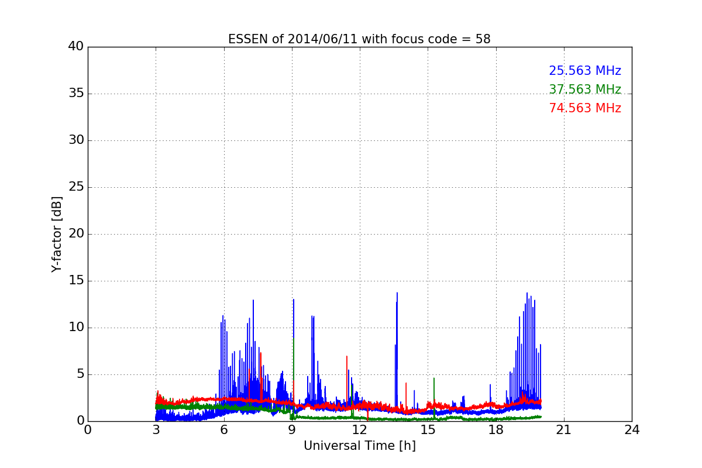Click the y-axis tick label 40
This screenshot has width=702, height=468.
coord(76,47)
